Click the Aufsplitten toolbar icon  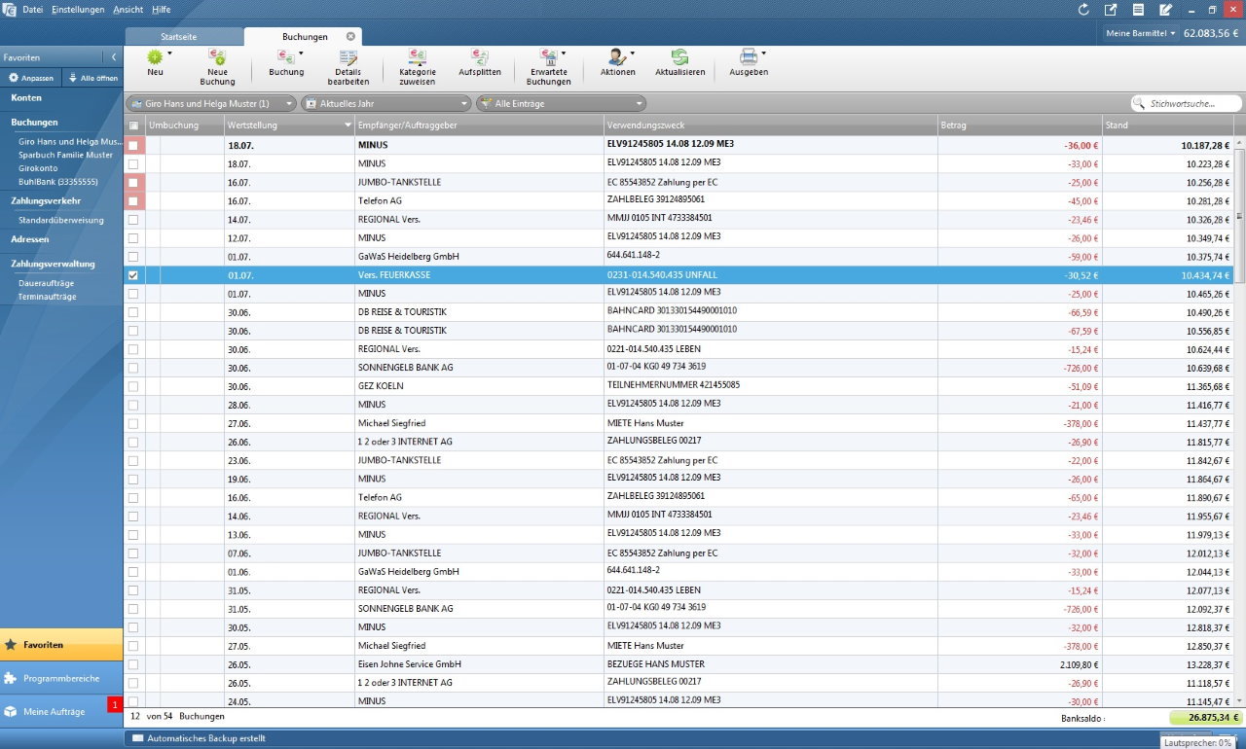pyautogui.click(x=479, y=59)
